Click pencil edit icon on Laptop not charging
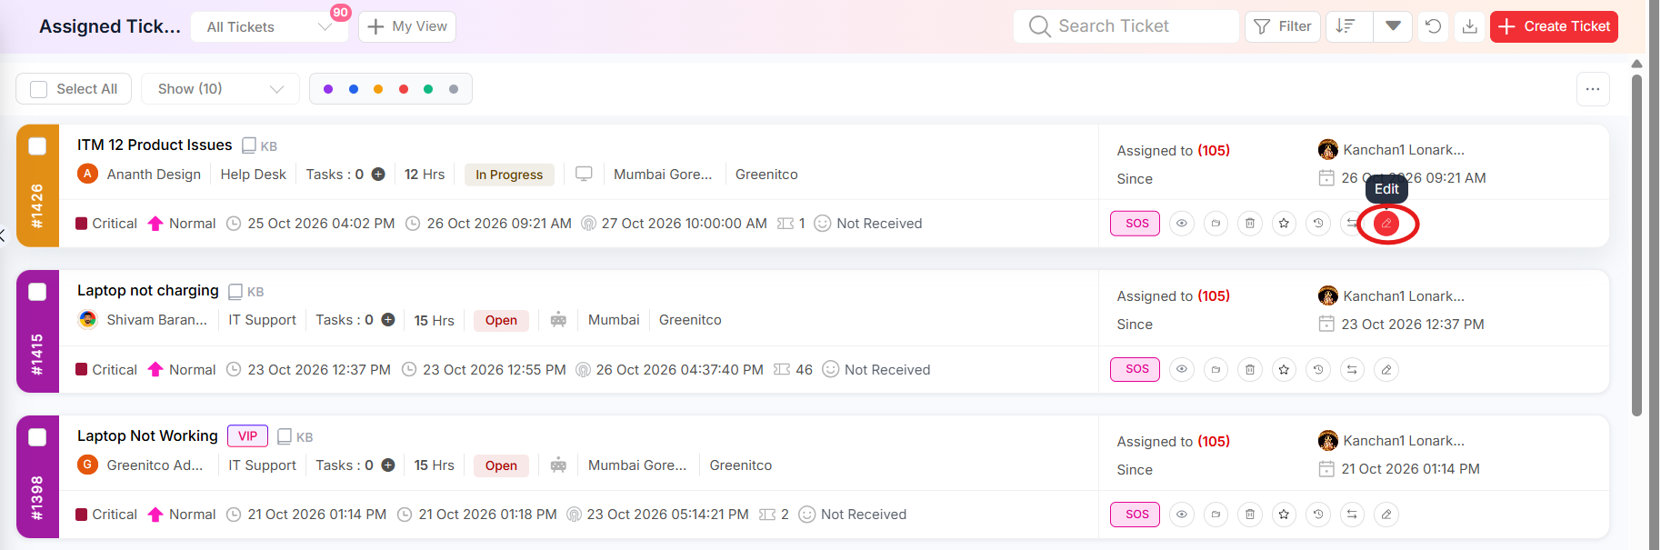This screenshot has width=1661, height=550. click(x=1386, y=369)
